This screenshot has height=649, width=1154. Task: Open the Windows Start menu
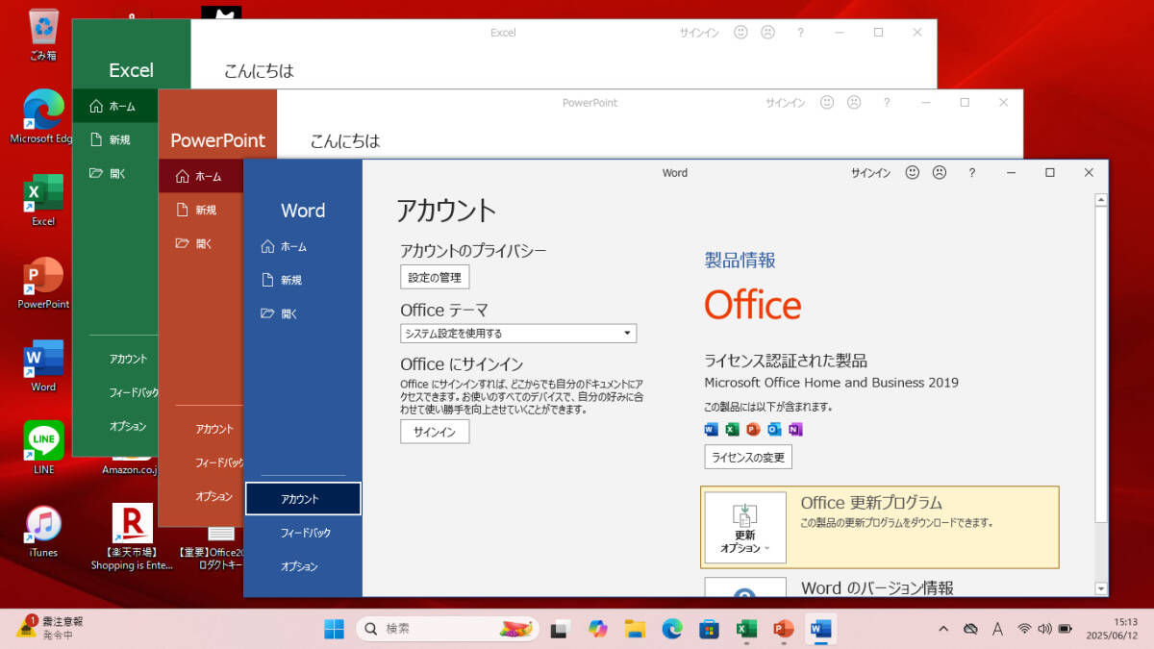[335, 629]
